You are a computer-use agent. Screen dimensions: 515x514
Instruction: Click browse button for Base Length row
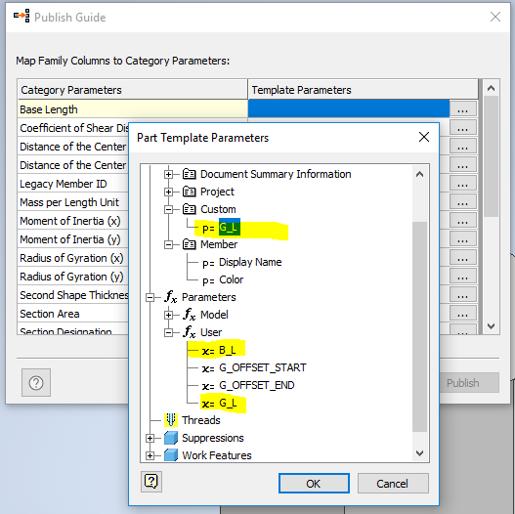click(x=463, y=109)
